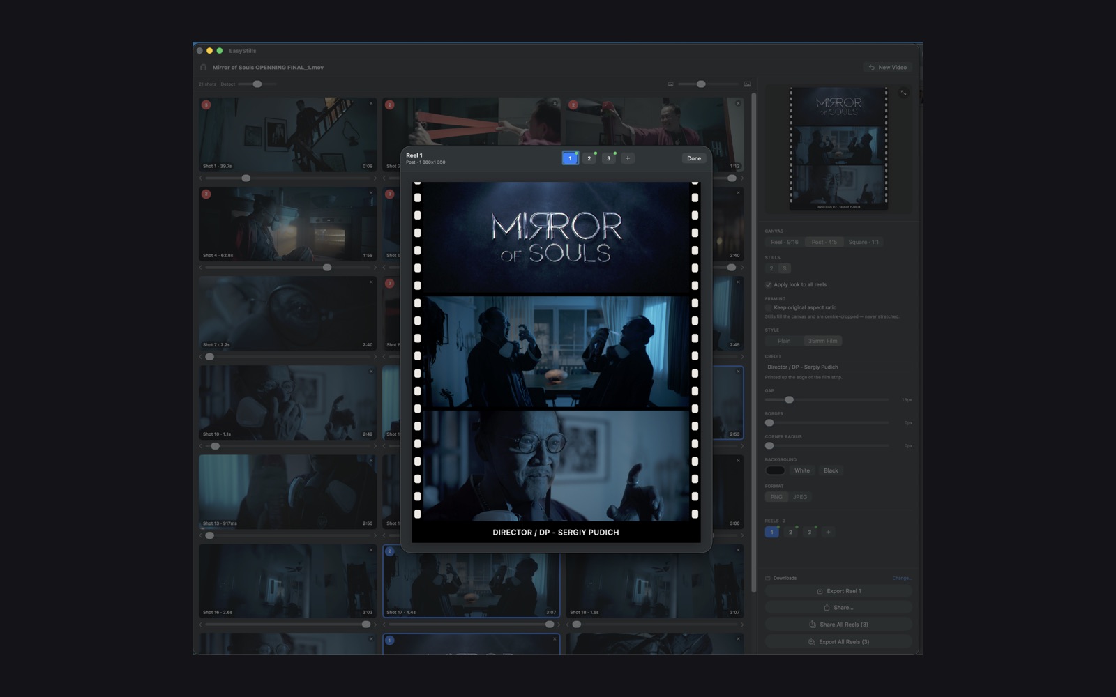
Task: Click the Credit text field
Action: coord(838,367)
